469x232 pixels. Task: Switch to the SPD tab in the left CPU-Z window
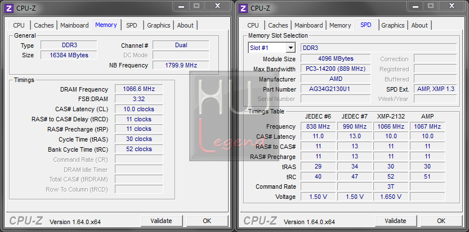click(x=131, y=25)
